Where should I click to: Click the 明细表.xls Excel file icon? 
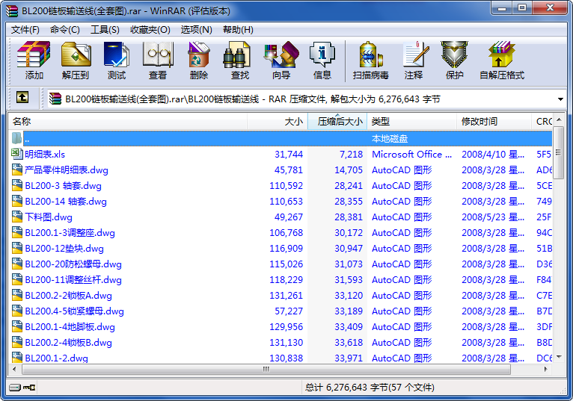pos(16,154)
